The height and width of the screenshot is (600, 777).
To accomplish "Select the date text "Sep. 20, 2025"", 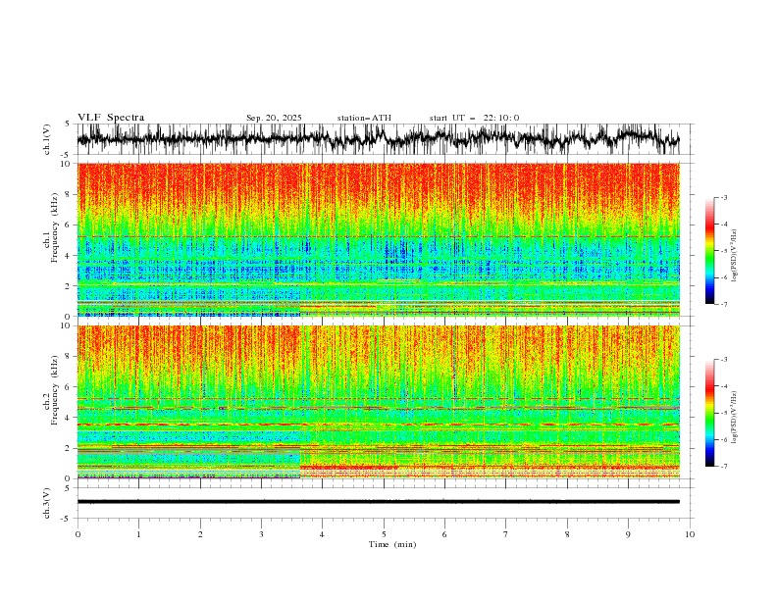I will 274,118.
